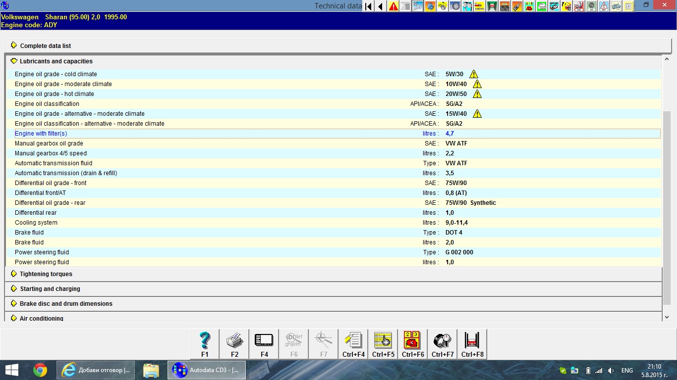Click the Ctrl+F7 tyre pressure gauge button

pyautogui.click(x=443, y=344)
